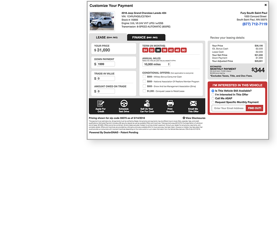Select the 33 month term
This screenshot has height=239, width=277.
point(152,50)
